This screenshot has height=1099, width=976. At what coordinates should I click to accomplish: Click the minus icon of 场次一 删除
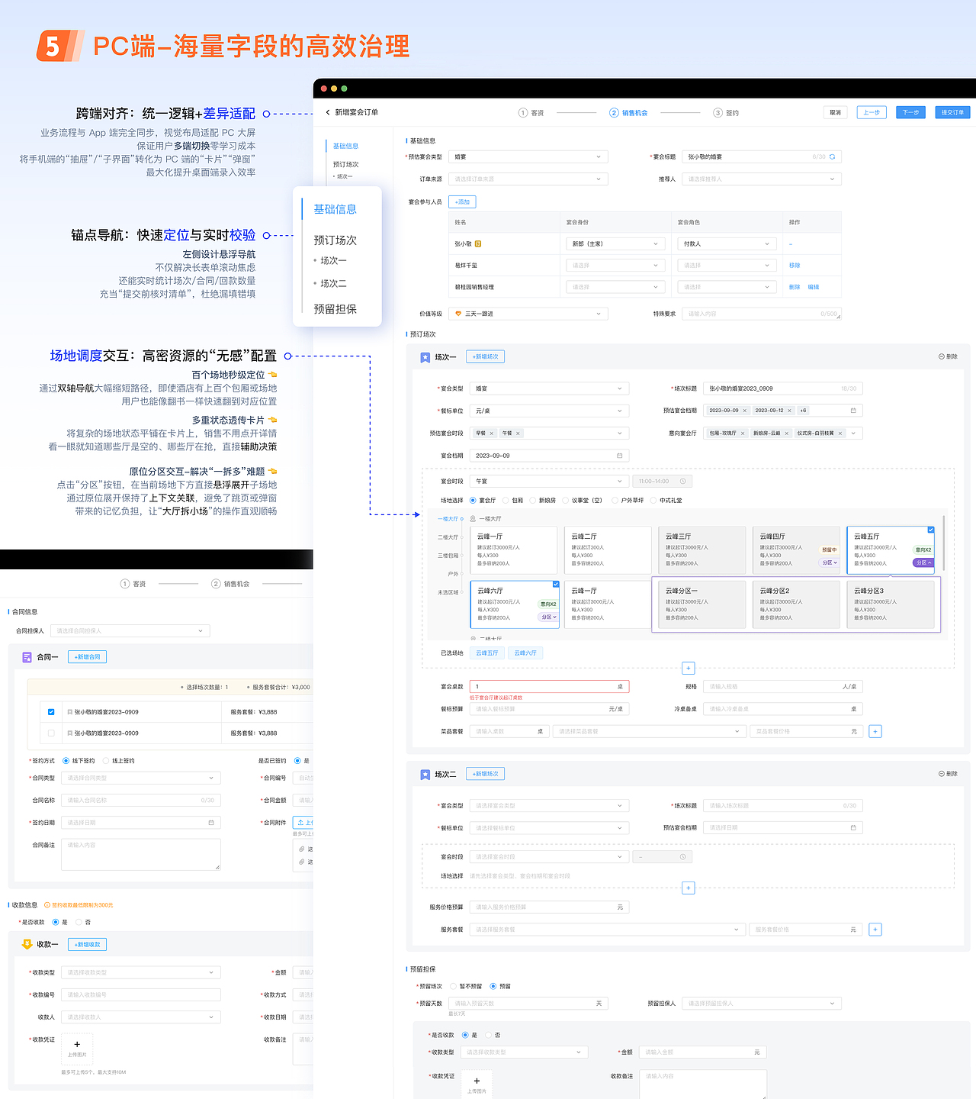point(942,357)
